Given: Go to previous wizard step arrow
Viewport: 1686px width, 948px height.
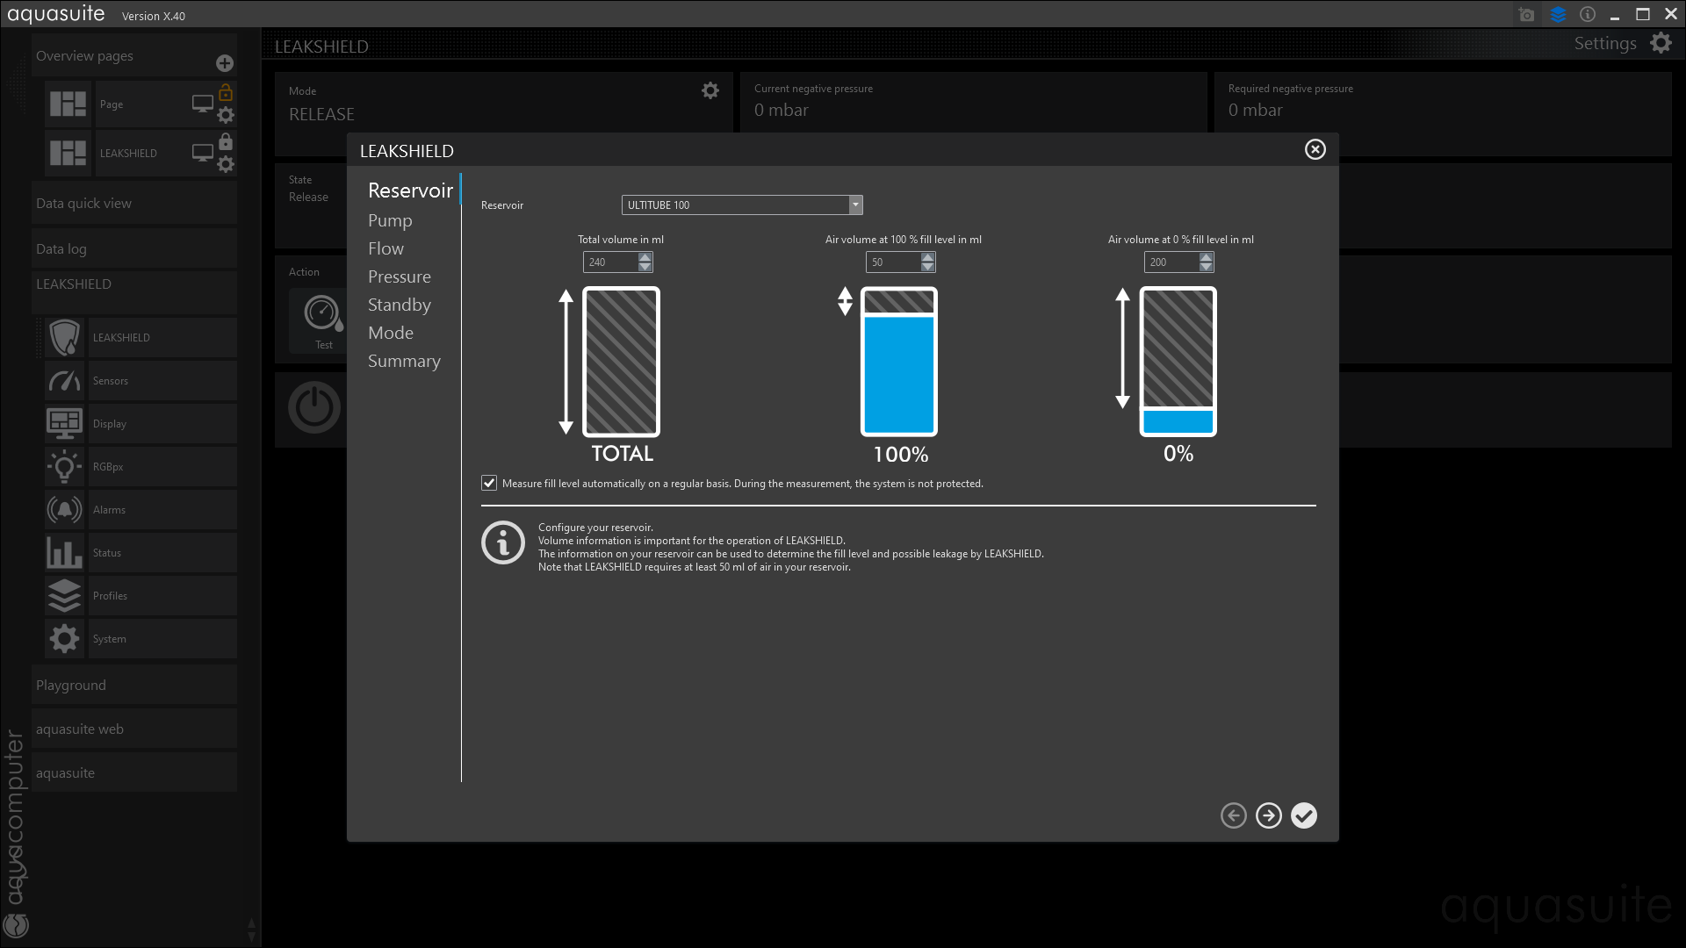Looking at the screenshot, I should (x=1234, y=815).
